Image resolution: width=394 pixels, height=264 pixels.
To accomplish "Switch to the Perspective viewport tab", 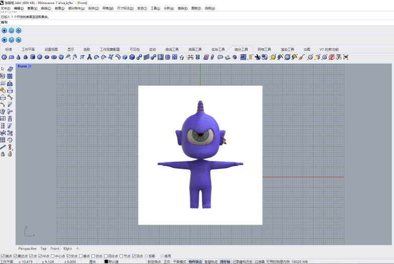I will click(x=27, y=248).
